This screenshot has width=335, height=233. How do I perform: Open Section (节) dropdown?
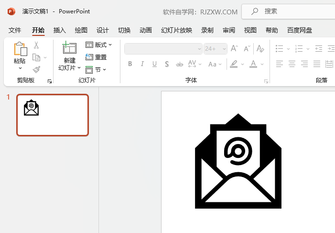[96, 69]
